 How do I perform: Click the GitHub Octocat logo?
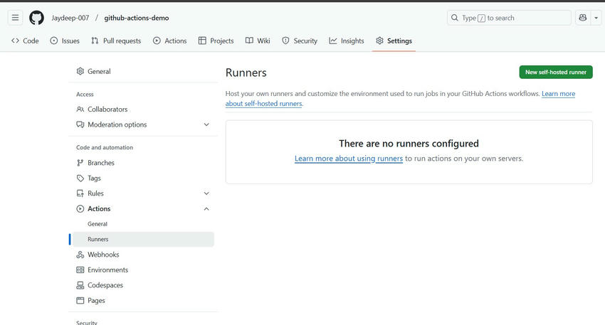point(36,18)
